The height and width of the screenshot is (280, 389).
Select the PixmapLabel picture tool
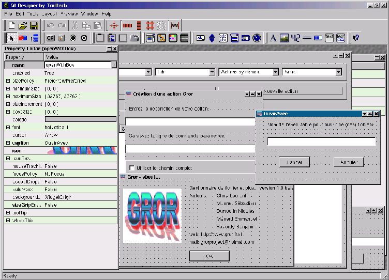tap(285, 38)
